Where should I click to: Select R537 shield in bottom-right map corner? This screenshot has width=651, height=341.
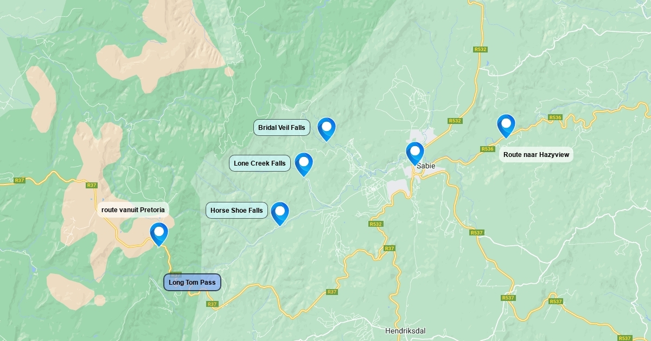(x=625, y=338)
